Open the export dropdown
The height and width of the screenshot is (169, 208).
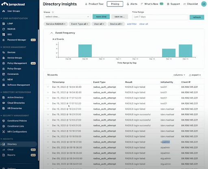[195, 75]
